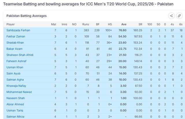Click the Player column header
Viewport: 185px width, 119px height.
click(x=11, y=24)
